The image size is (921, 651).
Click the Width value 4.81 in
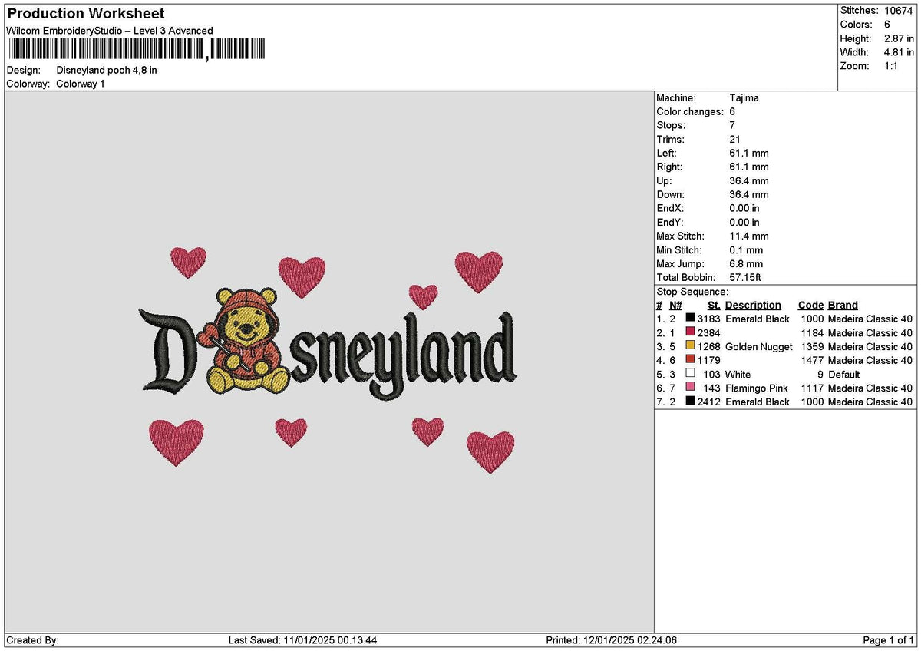(x=899, y=52)
